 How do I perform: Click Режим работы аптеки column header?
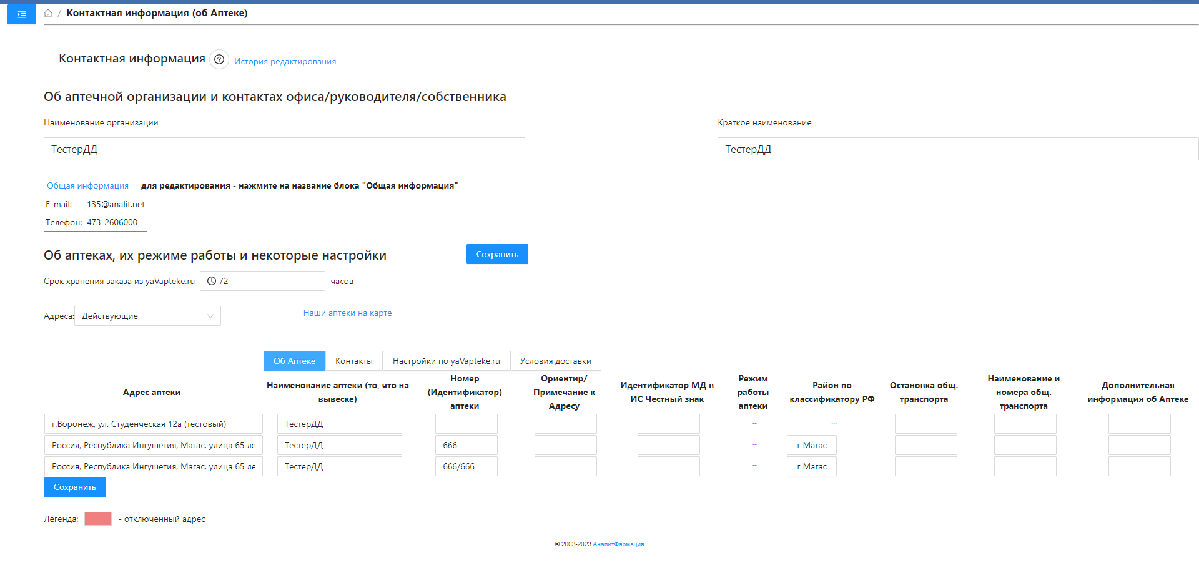pyautogui.click(x=753, y=392)
